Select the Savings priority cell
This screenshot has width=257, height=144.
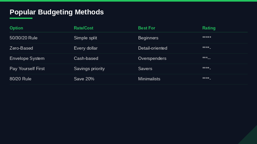[x=89, y=69]
